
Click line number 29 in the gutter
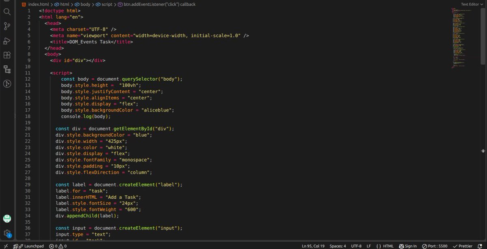point(28,185)
